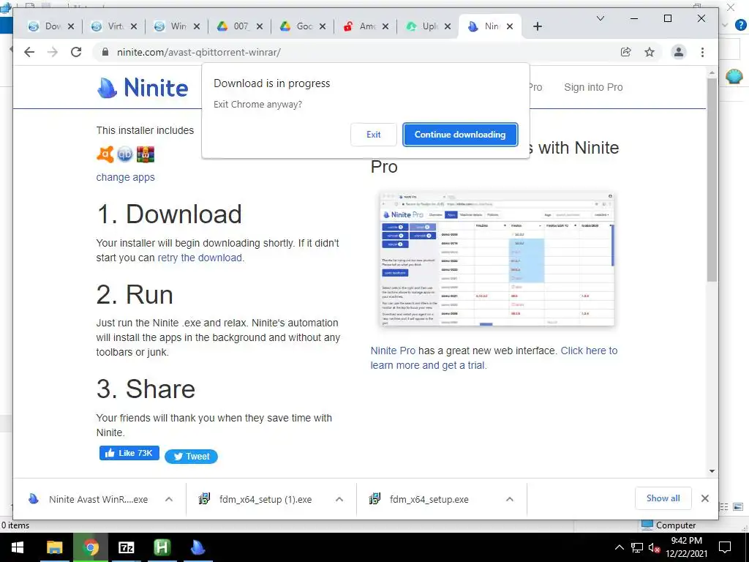Click the muted volume tray icon

(654, 547)
